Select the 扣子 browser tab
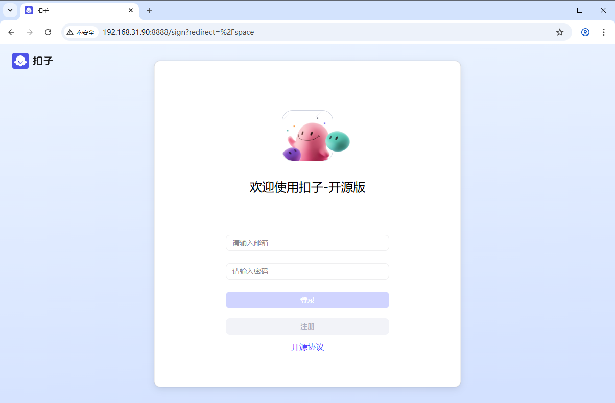The height and width of the screenshot is (403, 615). pos(72,10)
